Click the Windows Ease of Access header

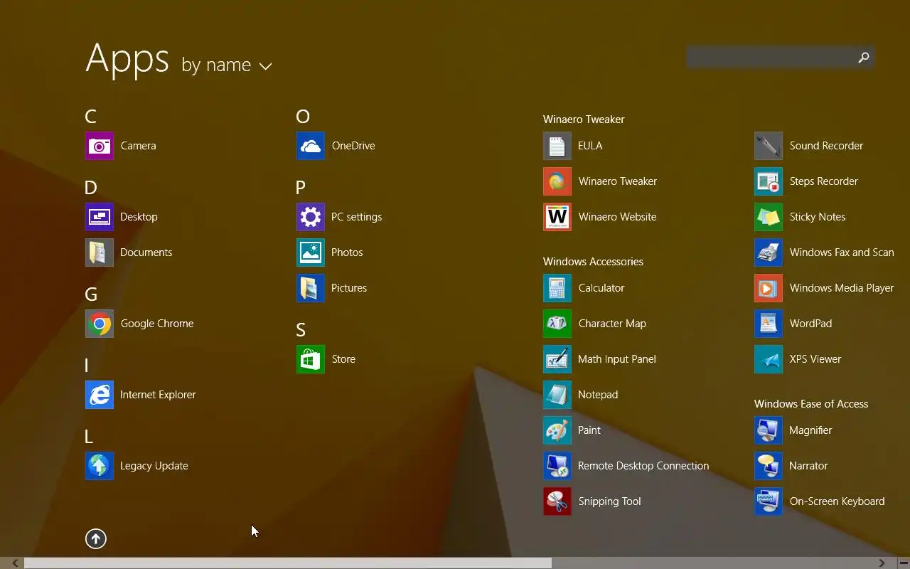(811, 404)
